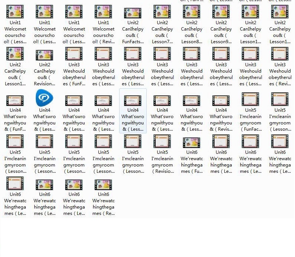Select Unit2 CanIhelpyou FunFacts video
The height and width of the screenshot is (257, 295).
(133, 13)
